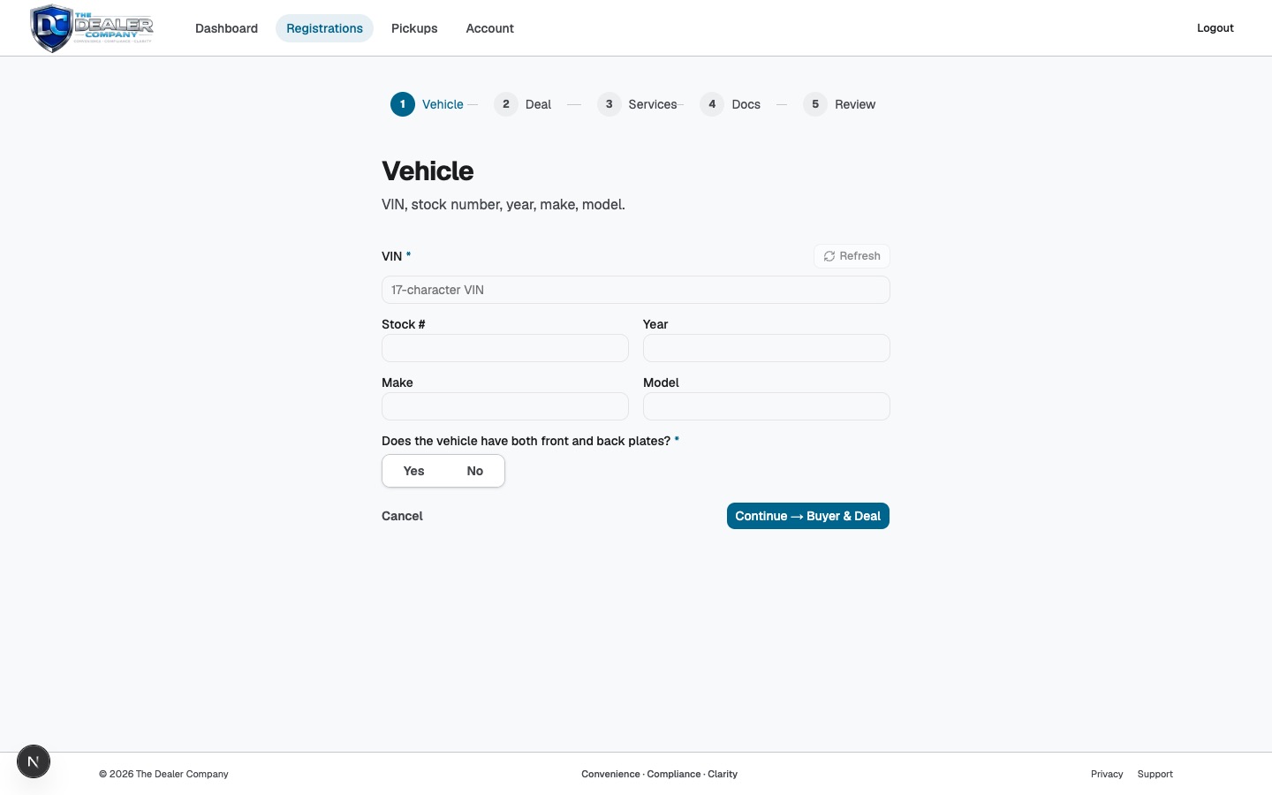Click into the Year field

[x=767, y=348]
